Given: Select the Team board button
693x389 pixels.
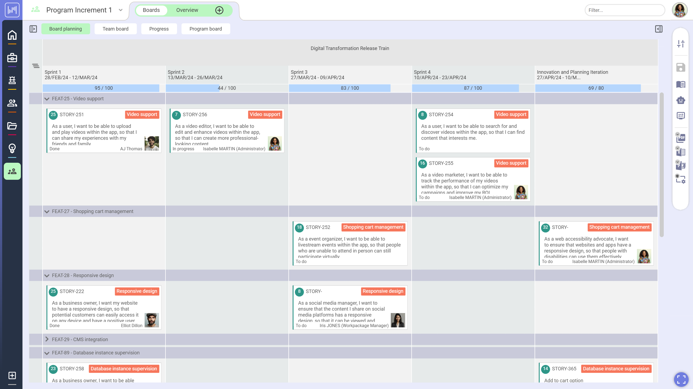Looking at the screenshot, I should (x=115, y=29).
